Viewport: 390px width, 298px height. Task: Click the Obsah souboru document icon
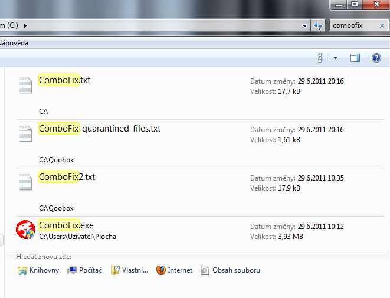click(205, 270)
